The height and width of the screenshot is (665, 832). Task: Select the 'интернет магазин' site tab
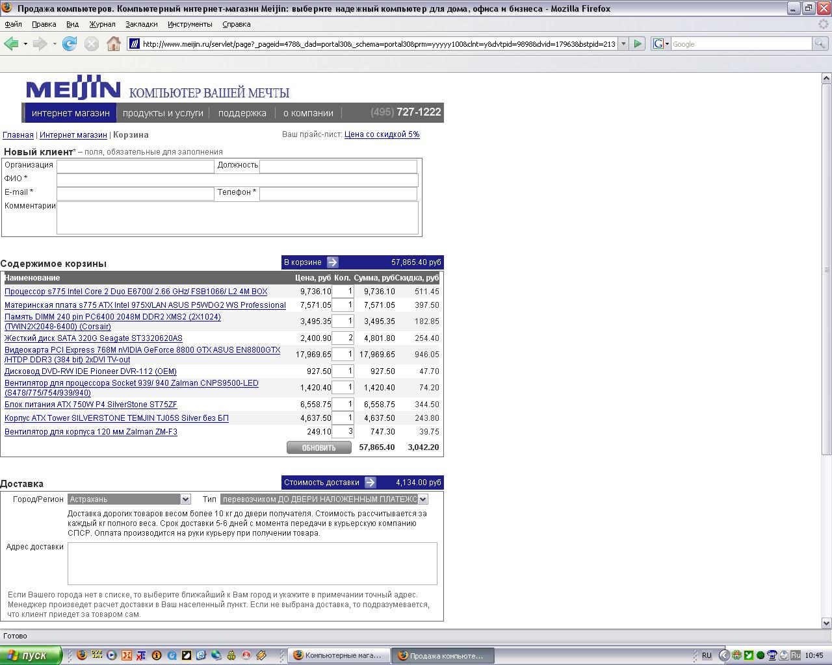tap(70, 113)
